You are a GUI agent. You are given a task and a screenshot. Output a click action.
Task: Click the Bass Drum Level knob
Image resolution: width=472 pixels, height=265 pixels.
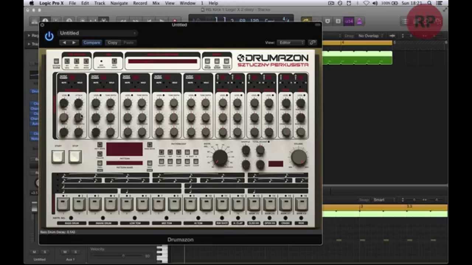pos(64,104)
